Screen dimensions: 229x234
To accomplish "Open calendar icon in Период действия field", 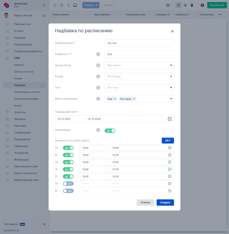I will click(169, 119).
